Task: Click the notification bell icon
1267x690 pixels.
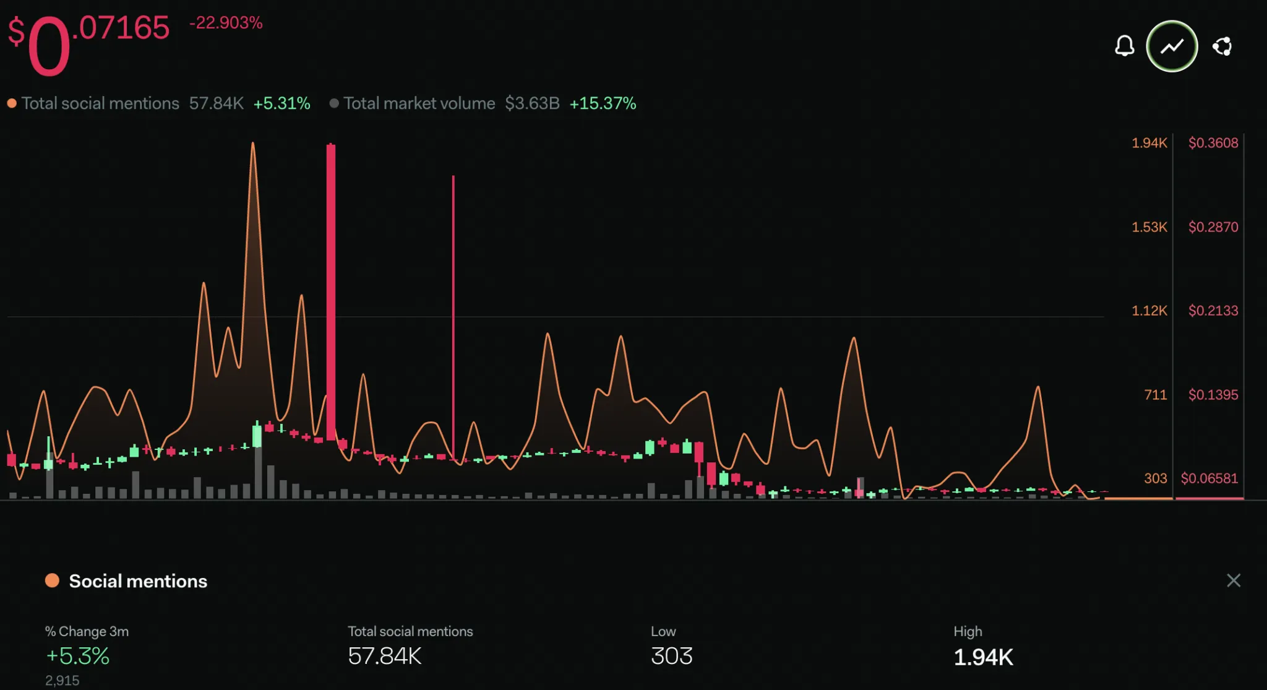Action: [x=1124, y=46]
